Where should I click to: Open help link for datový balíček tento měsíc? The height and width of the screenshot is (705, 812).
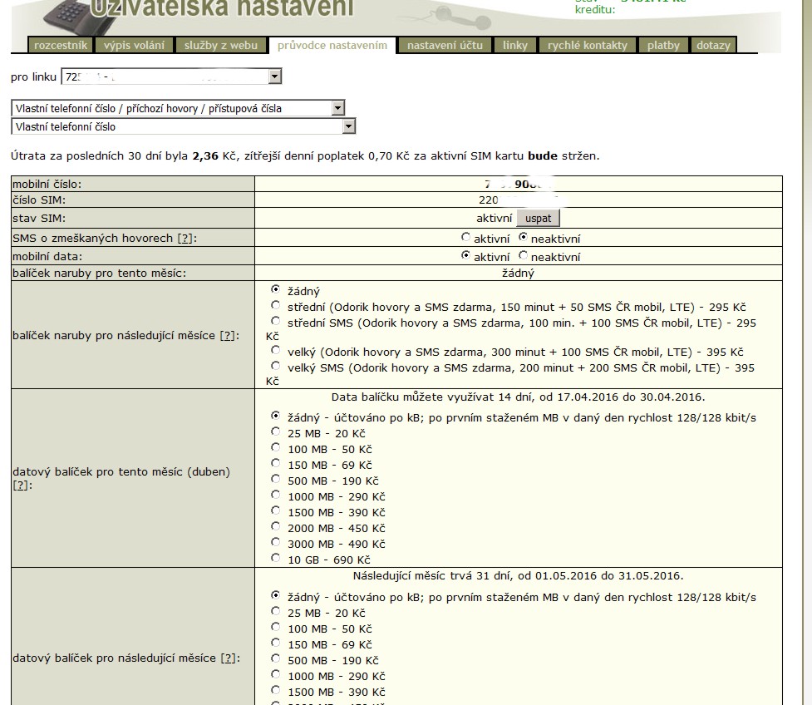coord(20,486)
